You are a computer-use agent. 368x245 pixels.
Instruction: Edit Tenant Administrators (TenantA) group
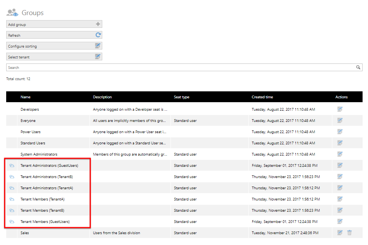coord(340,188)
